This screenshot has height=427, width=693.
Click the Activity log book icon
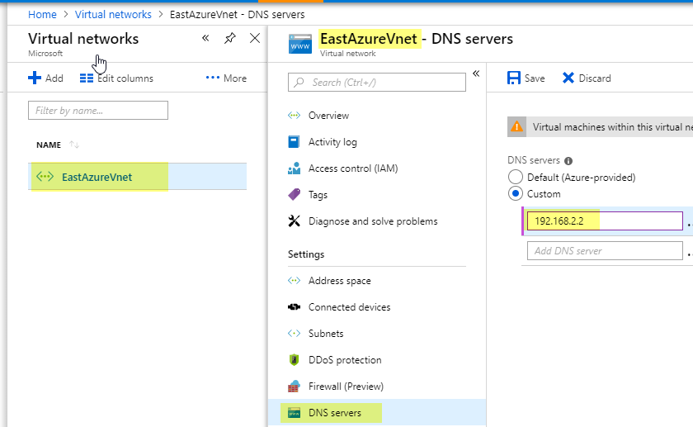point(294,141)
